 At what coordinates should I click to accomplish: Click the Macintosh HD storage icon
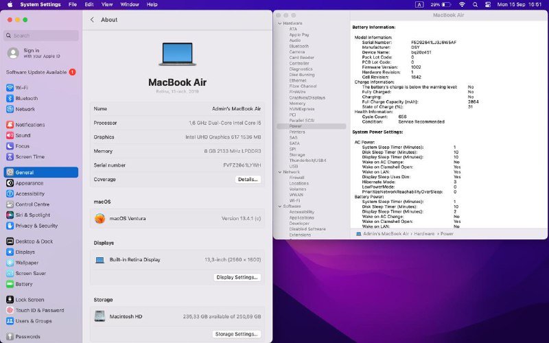(x=100, y=316)
